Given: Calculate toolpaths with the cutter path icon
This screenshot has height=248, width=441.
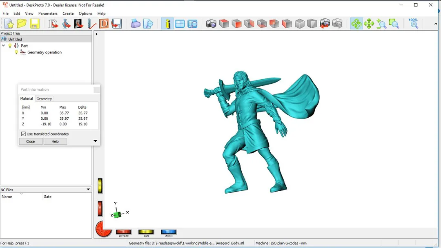Looking at the screenshot, I should (91, 24).
